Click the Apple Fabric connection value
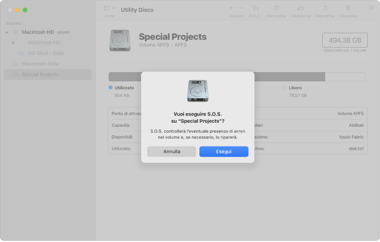Screen dimensions: 380x242 [351, 137]
